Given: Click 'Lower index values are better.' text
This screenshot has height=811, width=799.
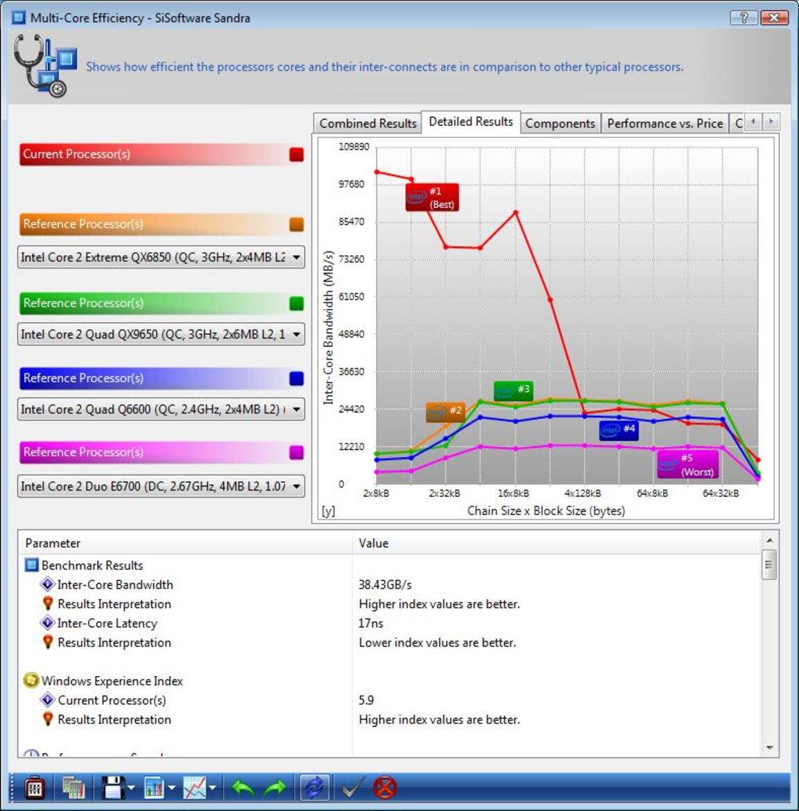Looking at the screenshot, I should point(437,643).
